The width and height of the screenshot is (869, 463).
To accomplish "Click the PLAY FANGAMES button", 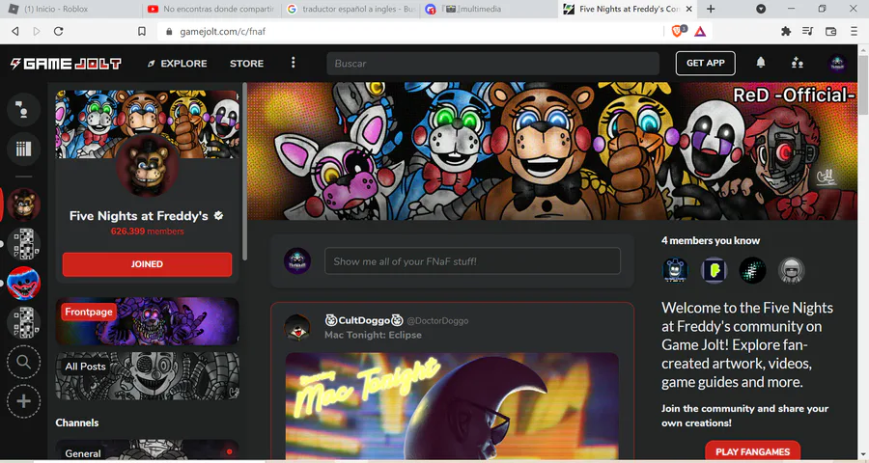I will (x=752, y=451).
